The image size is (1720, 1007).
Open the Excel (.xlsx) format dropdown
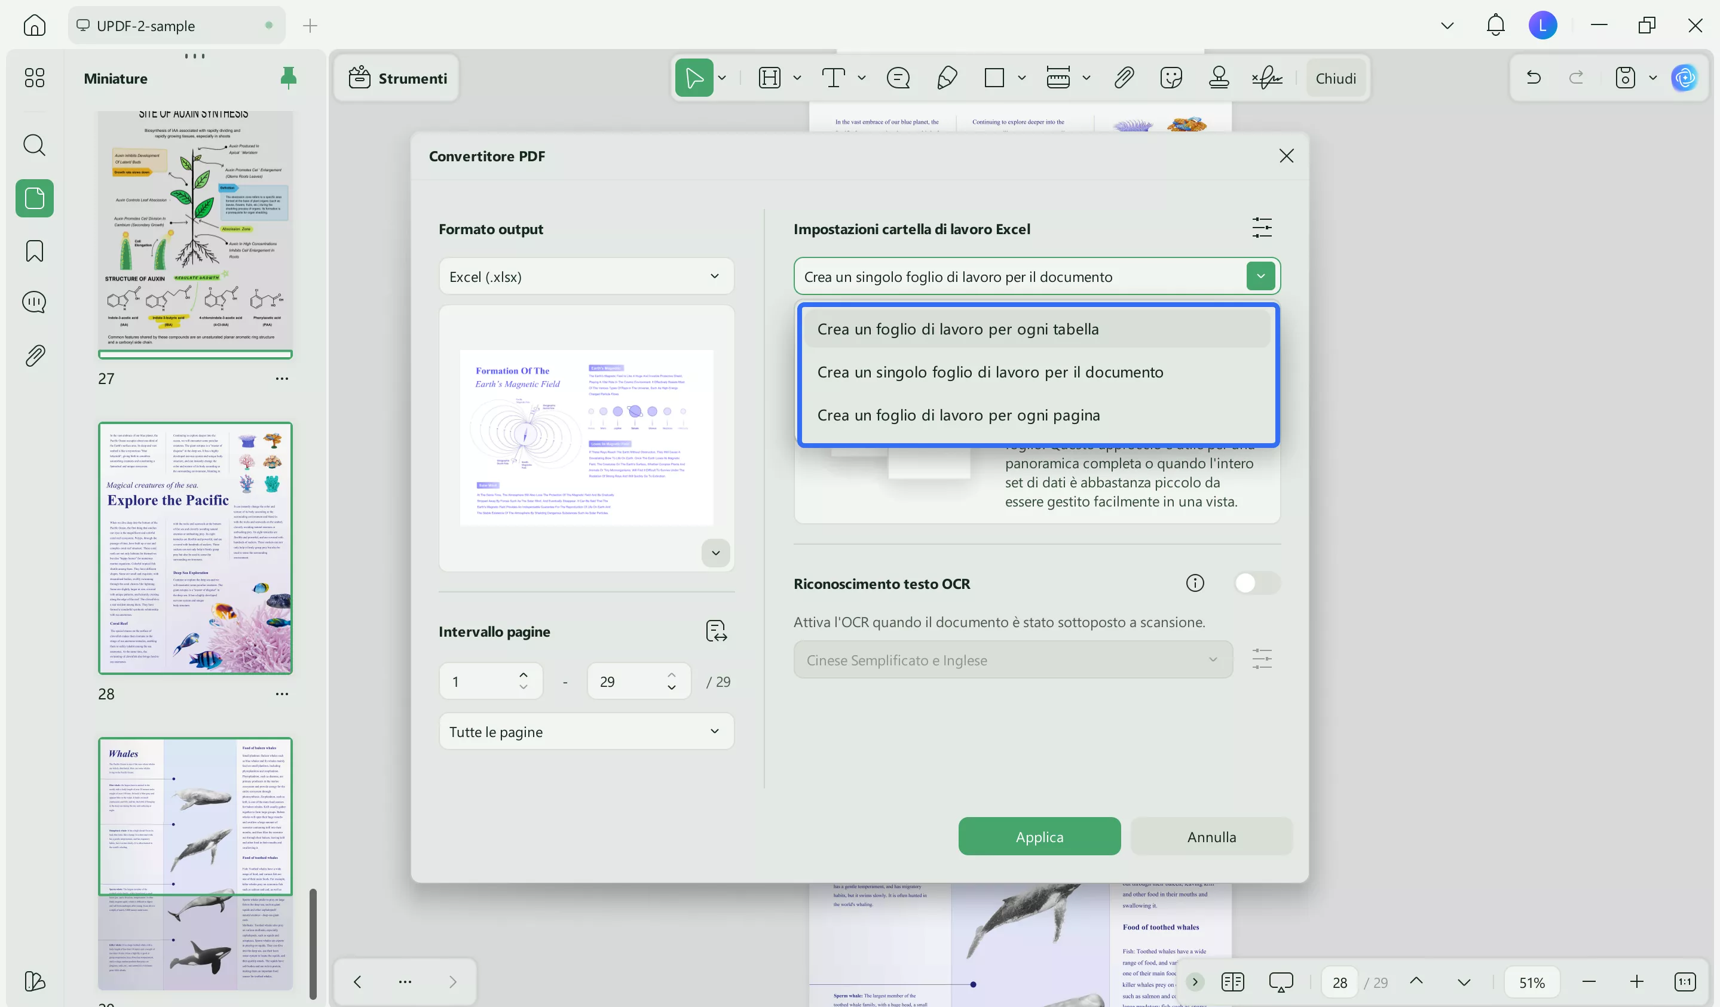click(586, 275)
